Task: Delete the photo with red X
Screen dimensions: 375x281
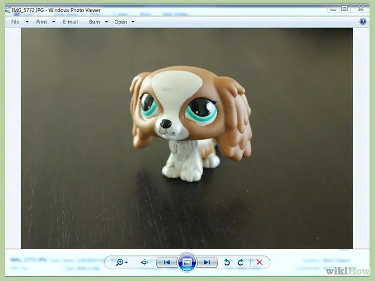Action: [x=260, y=263]
